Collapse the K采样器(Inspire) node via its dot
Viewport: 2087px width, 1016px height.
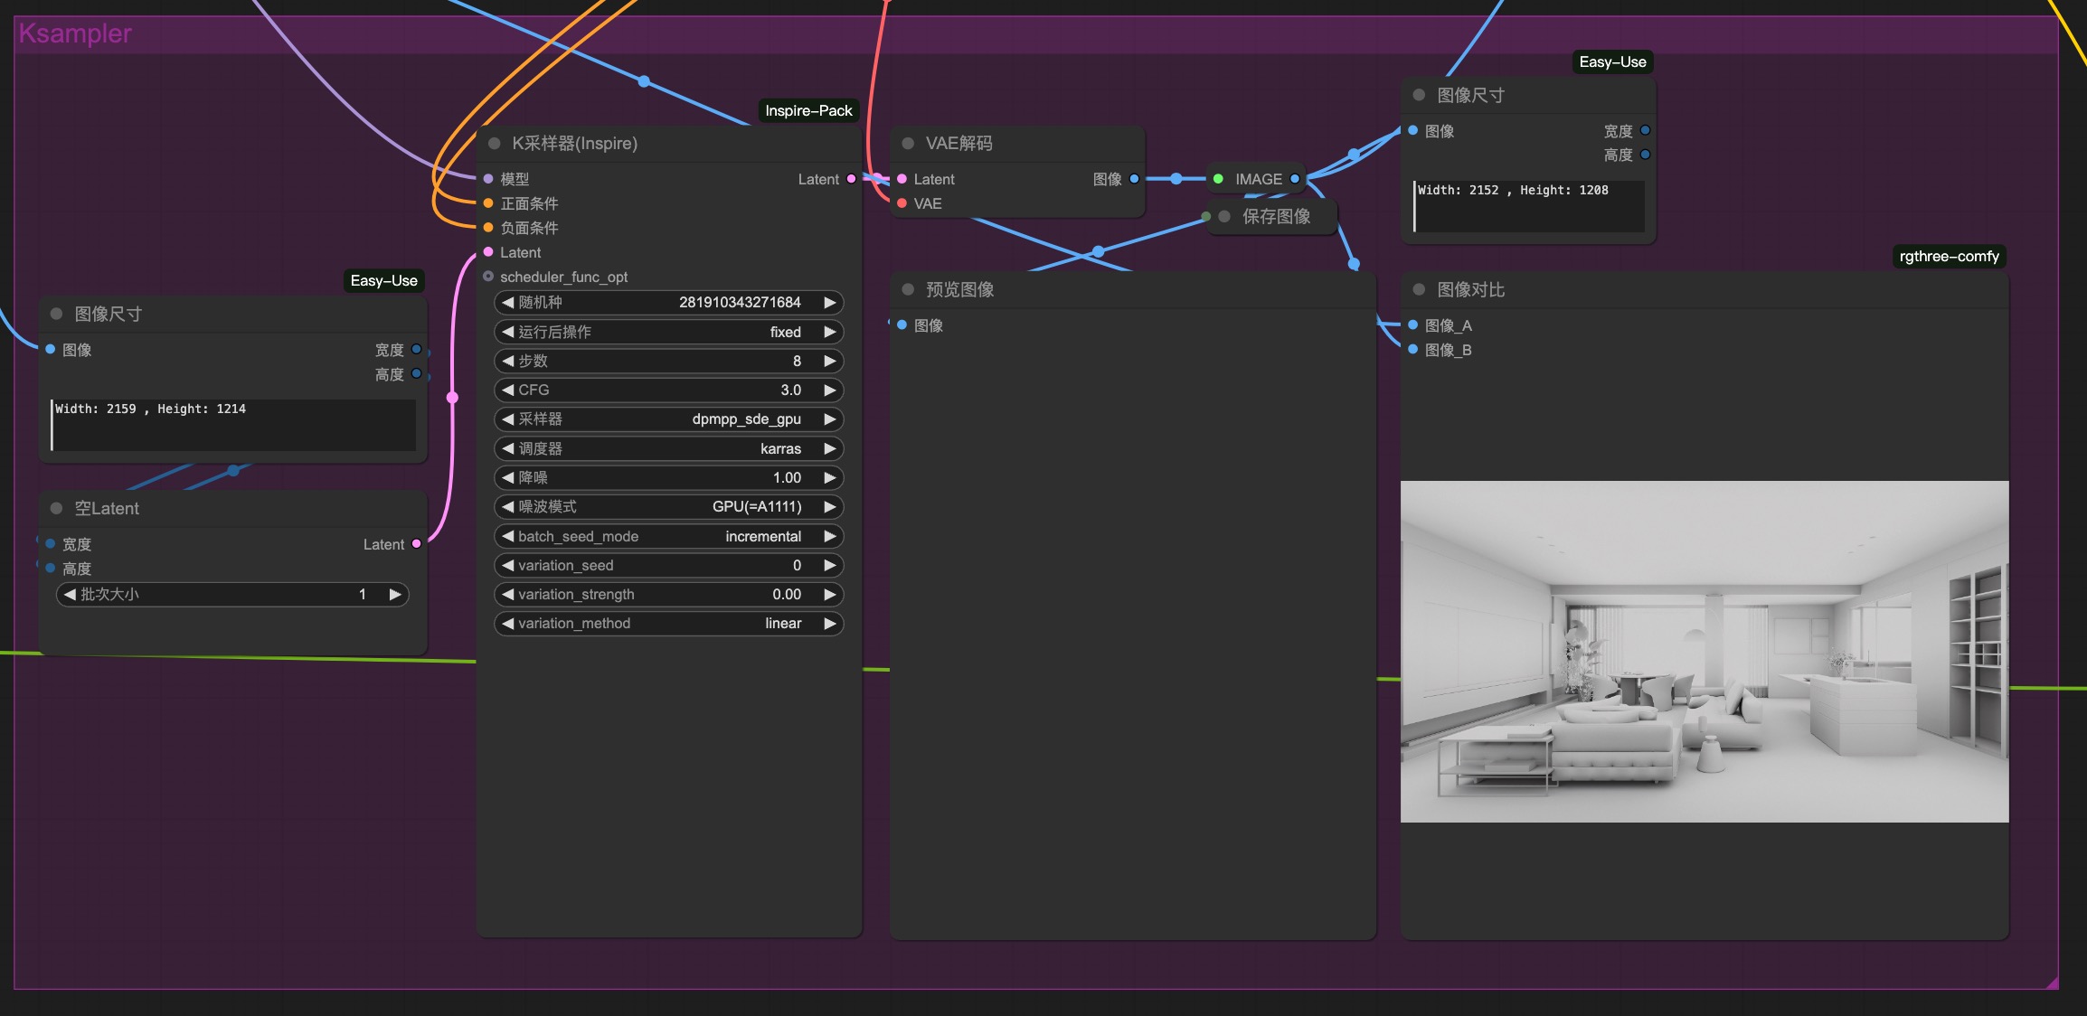click(x=495, y=144)
